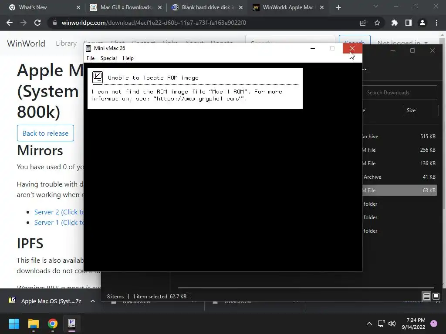This screenshot has width=446, height=334.
Task: Click Mini vMac taskbar icon
Action: tap(72, 324)
